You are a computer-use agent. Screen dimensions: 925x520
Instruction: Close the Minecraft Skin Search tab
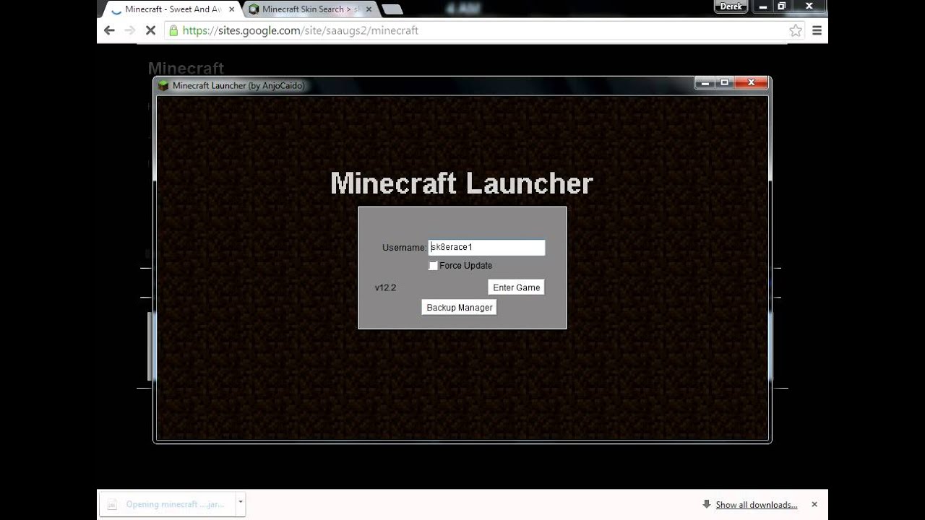[x=369, y=9]
